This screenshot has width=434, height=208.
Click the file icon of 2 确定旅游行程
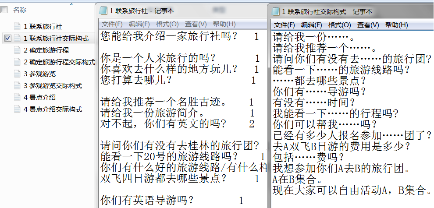(17, 50)
